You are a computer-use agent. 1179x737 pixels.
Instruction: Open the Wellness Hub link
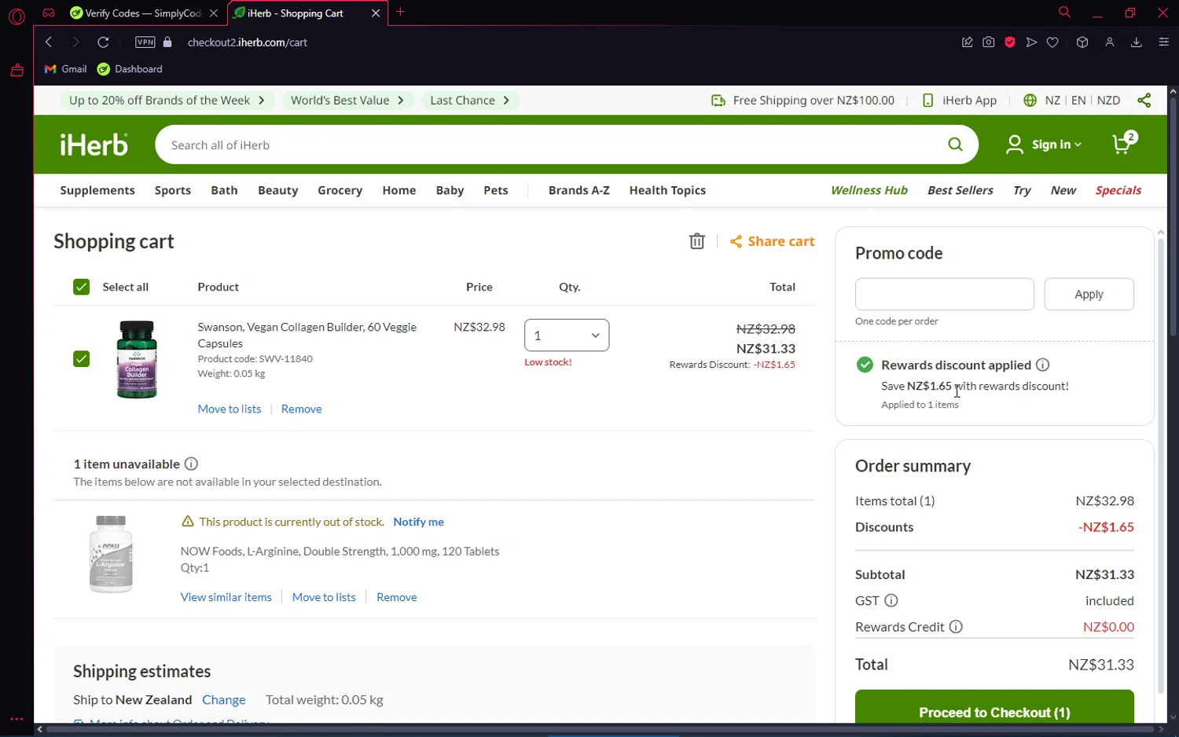tap(869, 190)
